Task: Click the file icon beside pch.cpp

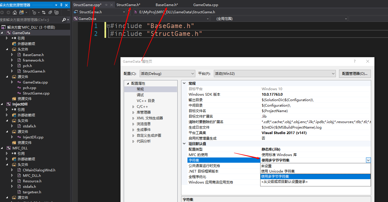Action: click(19, 88)
